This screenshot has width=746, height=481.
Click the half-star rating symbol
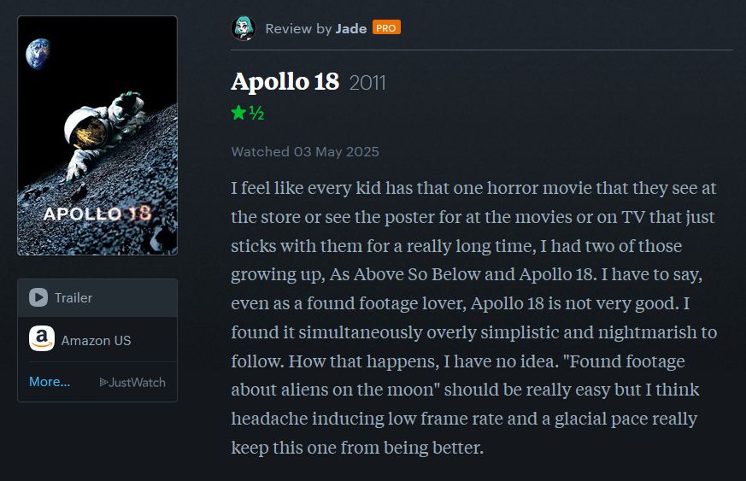coord(256,113)
